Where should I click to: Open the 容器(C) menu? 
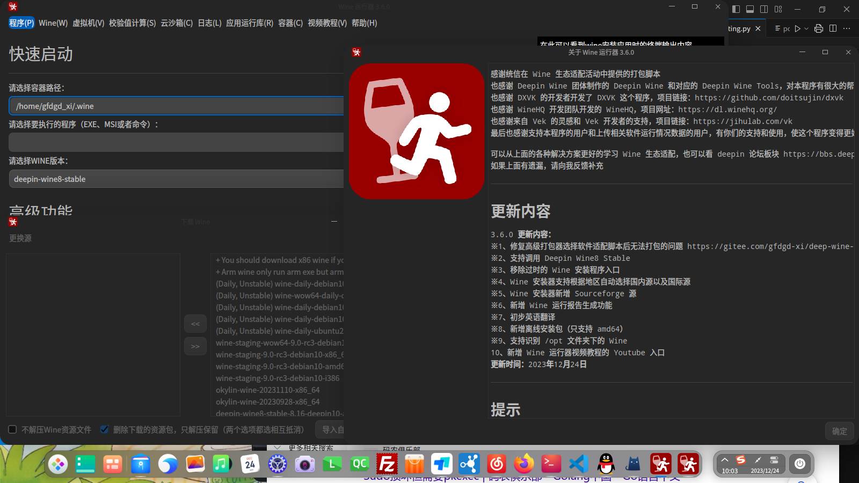pos(290,23)
